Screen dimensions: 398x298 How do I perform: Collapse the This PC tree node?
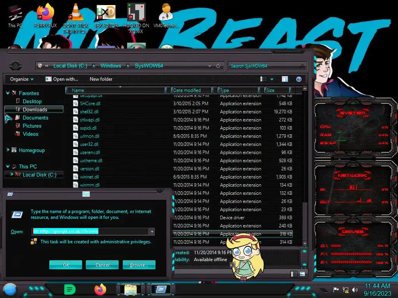point(8,166)
